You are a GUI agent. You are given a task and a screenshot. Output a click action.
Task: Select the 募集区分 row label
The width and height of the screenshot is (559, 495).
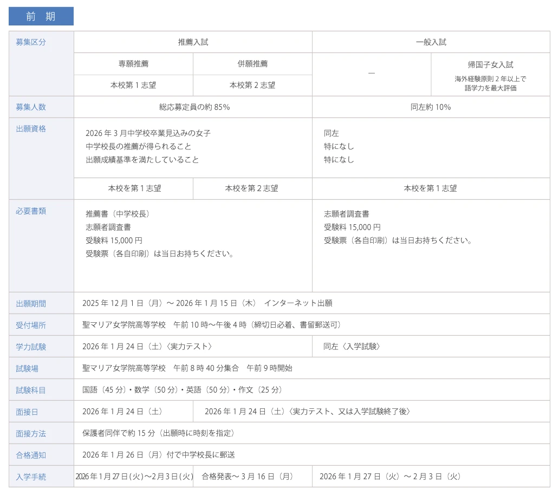(31, 42)
